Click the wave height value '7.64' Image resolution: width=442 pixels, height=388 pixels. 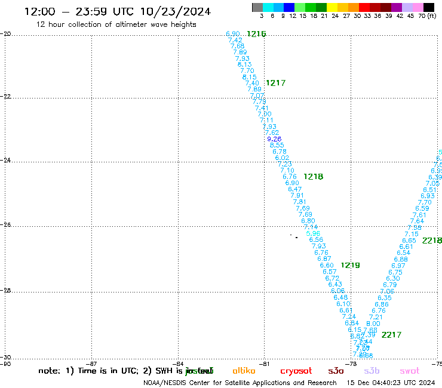click(417, 221)
